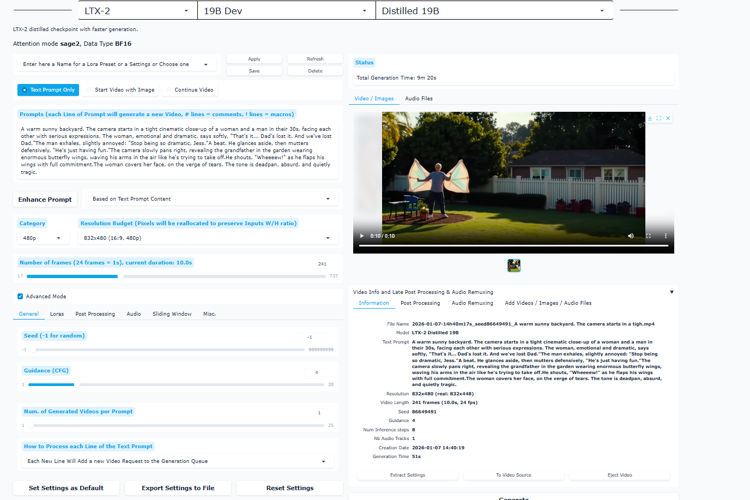
Task: Export Settings to File
Action: tap(178, 488)
